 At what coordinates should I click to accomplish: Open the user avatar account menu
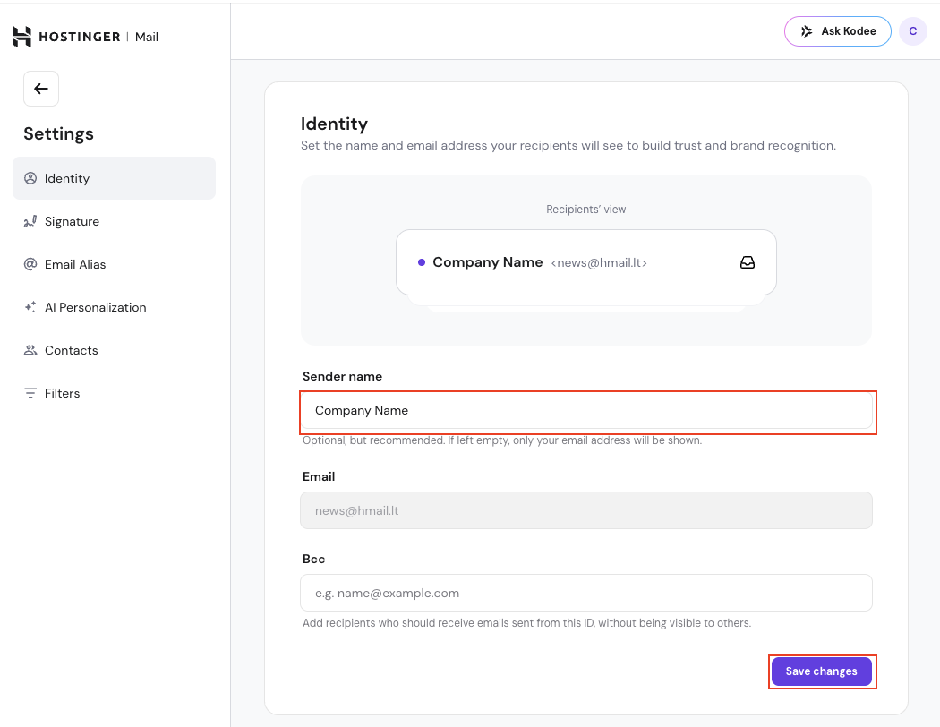click(912, 31)
